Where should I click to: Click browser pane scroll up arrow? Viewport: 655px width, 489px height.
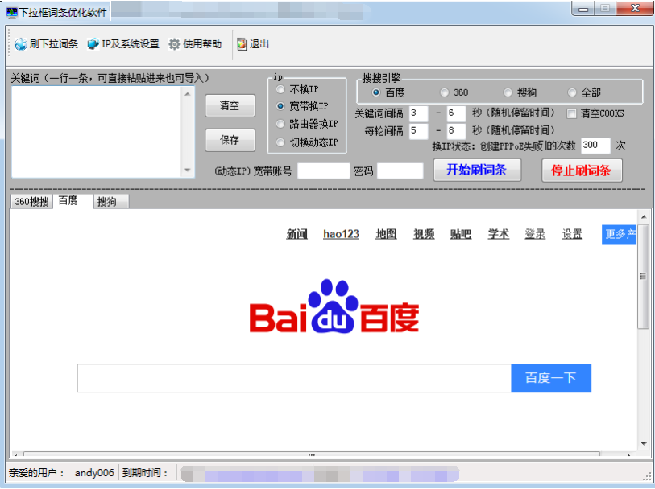[x=643, y=217]
